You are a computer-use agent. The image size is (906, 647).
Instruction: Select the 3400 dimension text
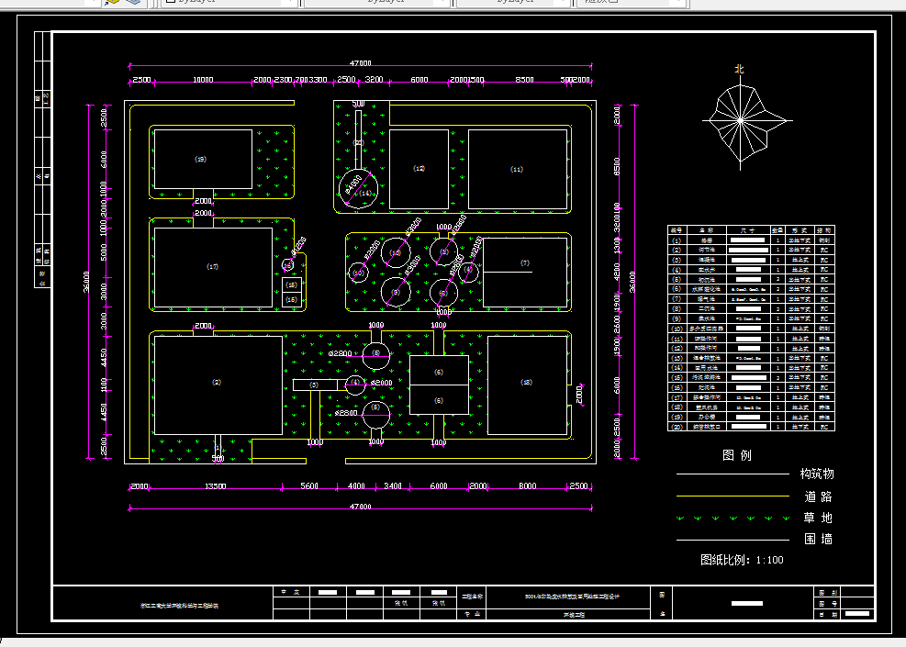393,485
